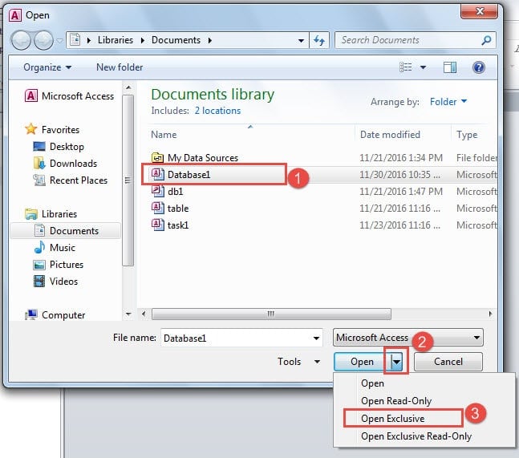Viewport: 519px width, 458px height.
Task: Click the Access logo in title bar
Action: pos(15,15)
